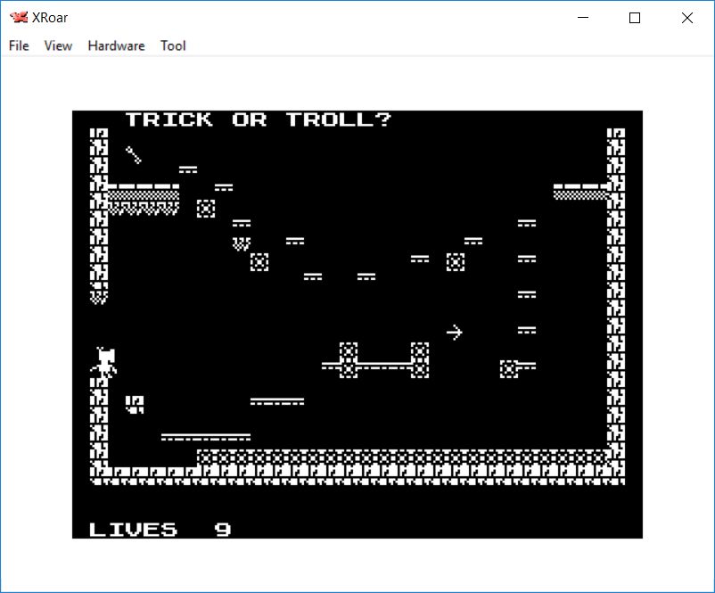Maximize the XRoar window
Image resolution: width=715 pixels, height=593 pixels.
(635, 18)
